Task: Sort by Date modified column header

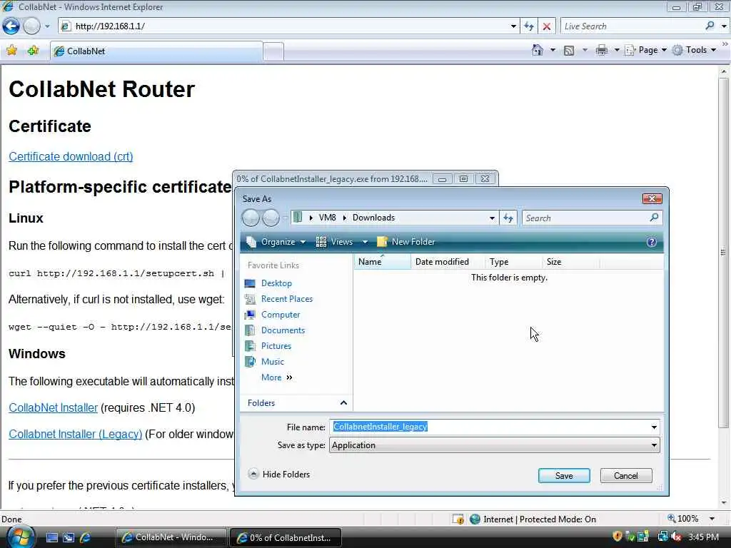Action: point(448,262)
